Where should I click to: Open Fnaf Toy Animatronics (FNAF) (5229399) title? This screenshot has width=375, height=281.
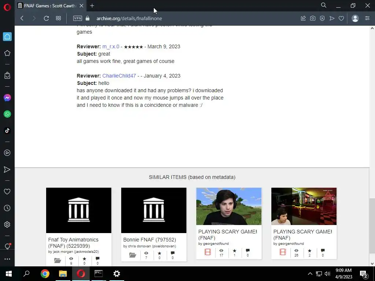73,243
